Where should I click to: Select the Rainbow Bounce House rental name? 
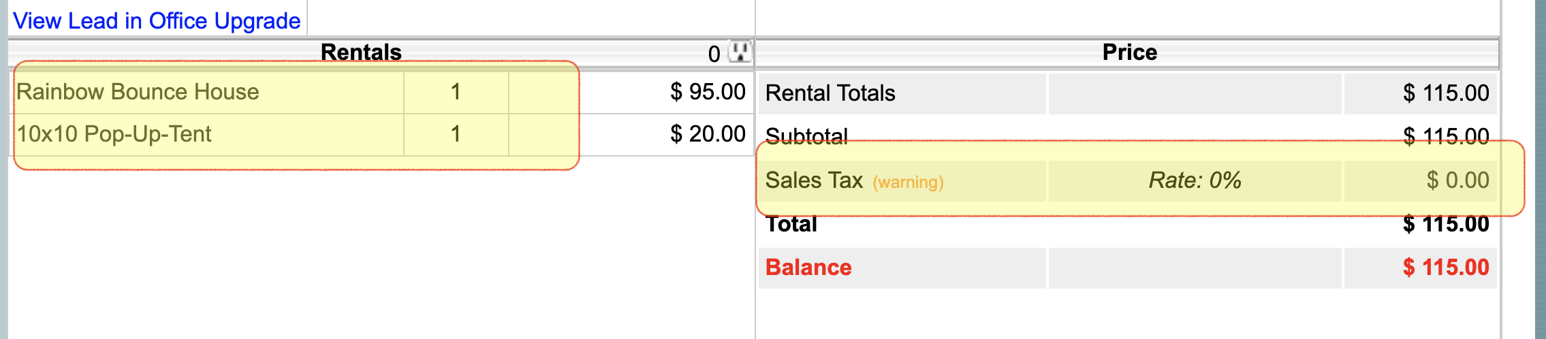click(x=138, y=92)
